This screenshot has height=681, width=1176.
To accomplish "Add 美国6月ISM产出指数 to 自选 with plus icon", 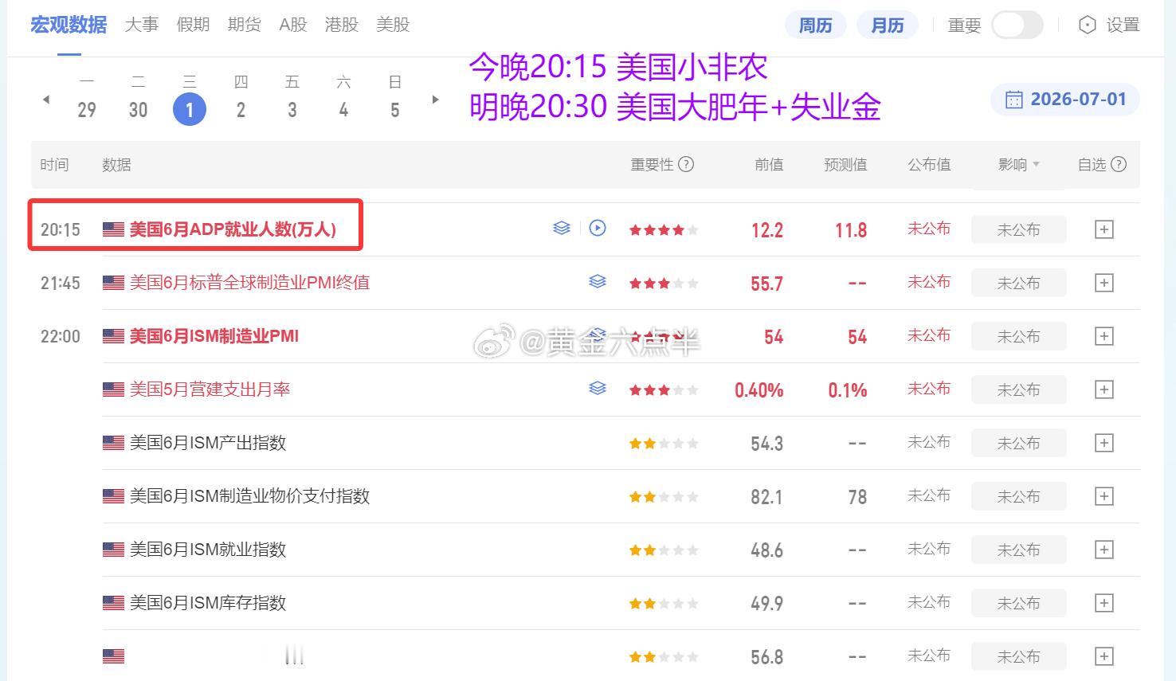I will click(x=1104, y=443).
